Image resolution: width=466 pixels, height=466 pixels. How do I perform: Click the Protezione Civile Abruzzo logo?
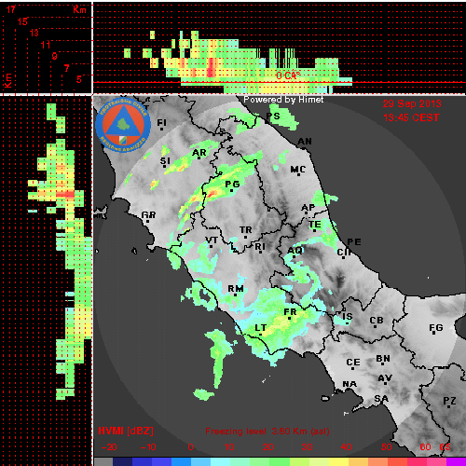point(123,125)
